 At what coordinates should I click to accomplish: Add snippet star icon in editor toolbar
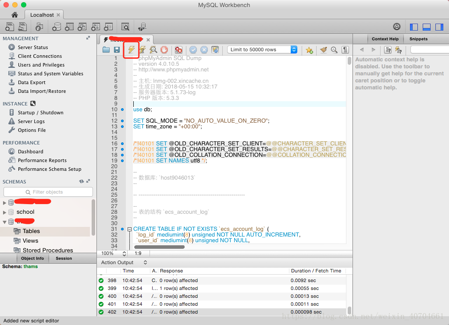click(x=309, y=50)
